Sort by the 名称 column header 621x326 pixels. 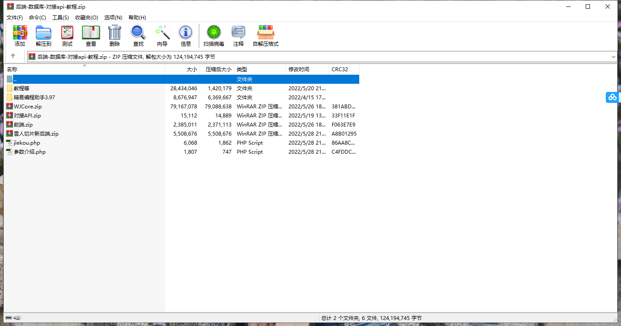tap(12, 70)
